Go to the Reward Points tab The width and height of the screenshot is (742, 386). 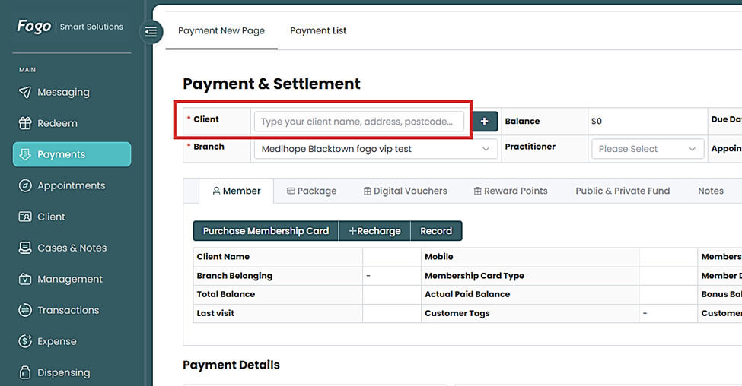[x=510, y=191]
